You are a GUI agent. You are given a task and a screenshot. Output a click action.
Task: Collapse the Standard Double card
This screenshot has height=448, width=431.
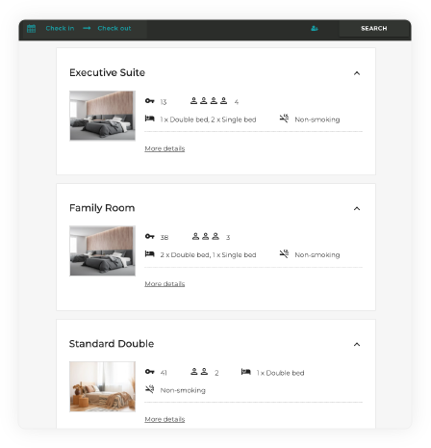357,345
